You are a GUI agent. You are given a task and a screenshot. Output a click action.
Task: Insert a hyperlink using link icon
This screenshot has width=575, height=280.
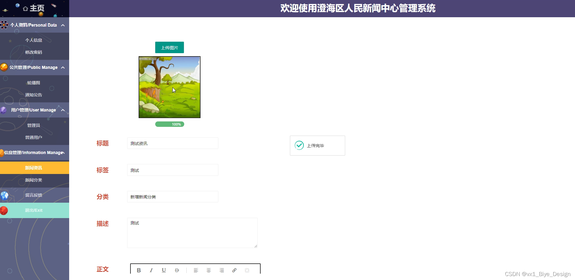pyautogui.click(x=234, y=270)
